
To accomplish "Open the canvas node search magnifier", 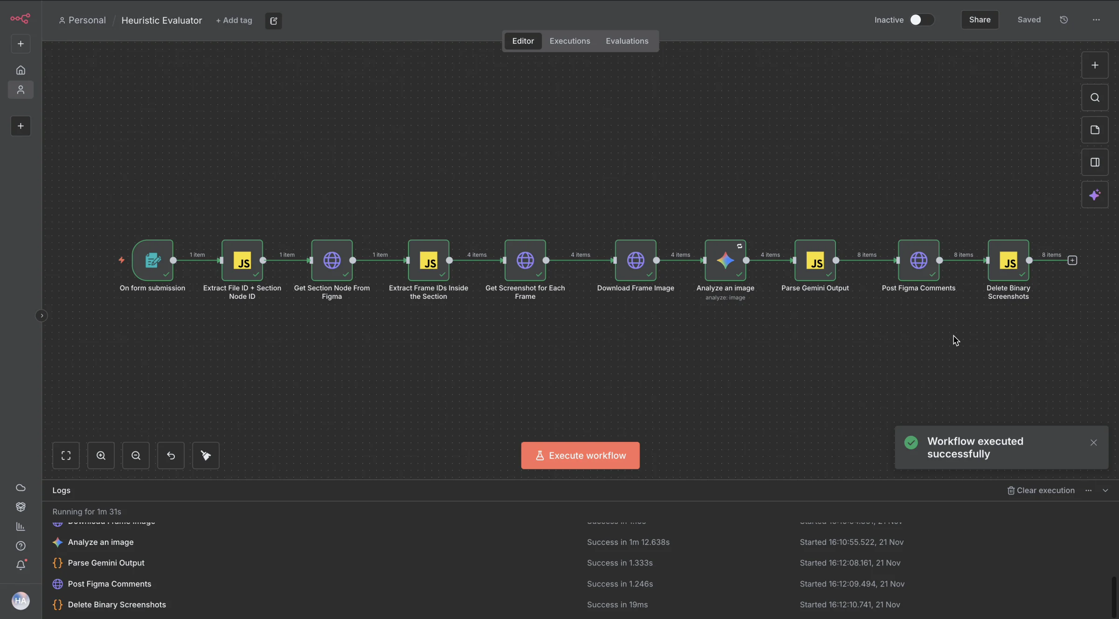I will coord(1095,97).
